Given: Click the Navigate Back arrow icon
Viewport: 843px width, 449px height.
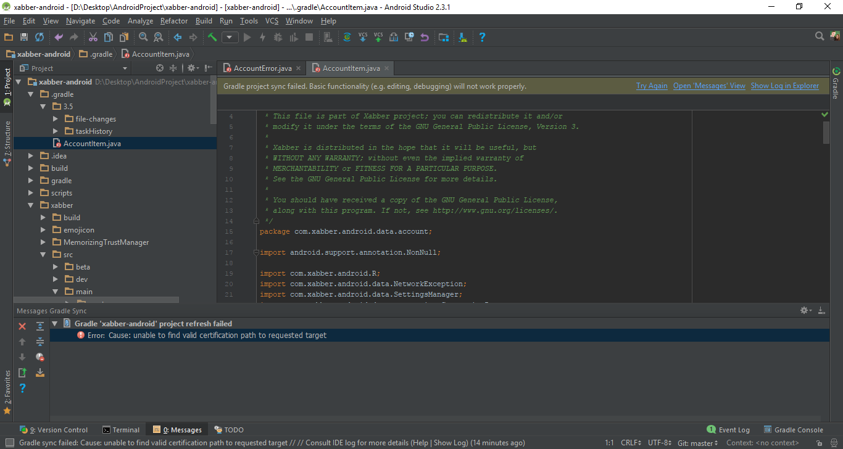Looking at the screenshot, I should [x=178, y=37].
